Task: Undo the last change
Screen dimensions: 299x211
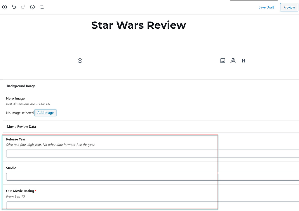Action: [x=14, y=7]
